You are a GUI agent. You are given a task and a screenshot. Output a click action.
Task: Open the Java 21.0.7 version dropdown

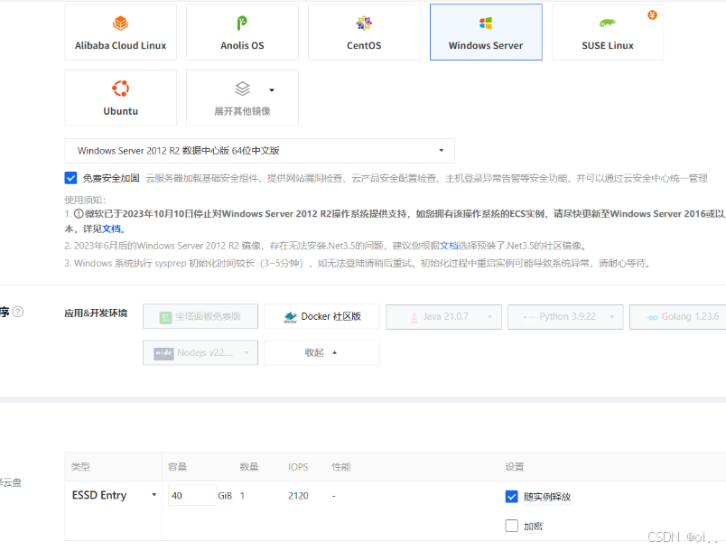click(443, 316)
